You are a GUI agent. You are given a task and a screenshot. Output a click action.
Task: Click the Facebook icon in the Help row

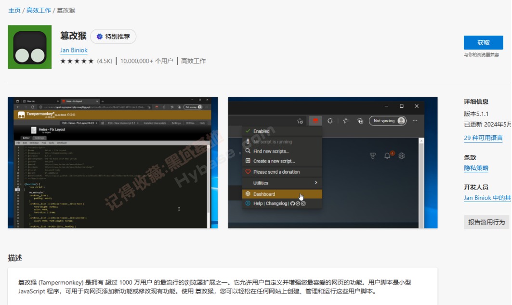(298, 203)
